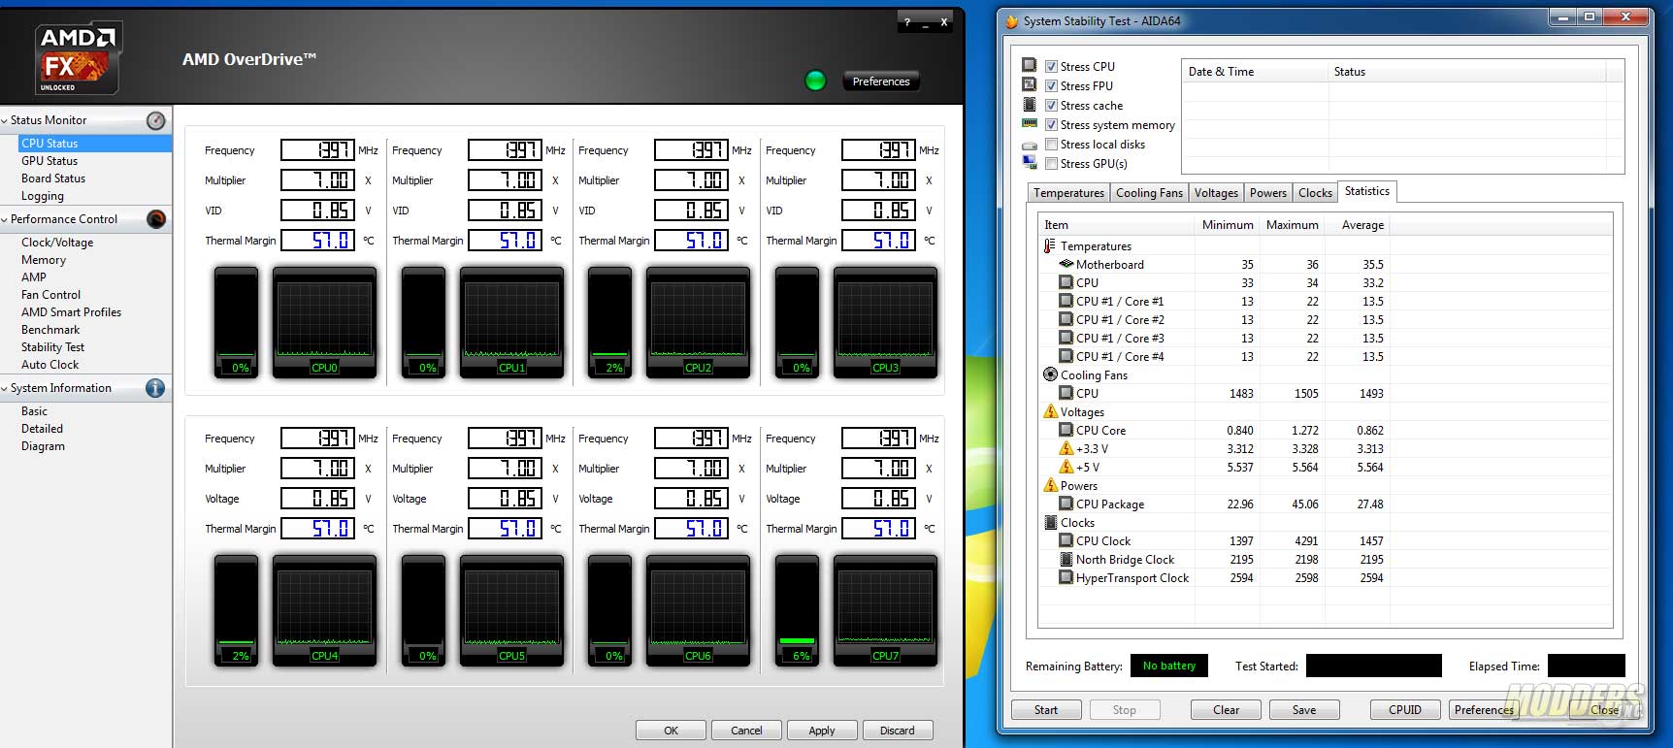
Task: Click the Performance Control dial icon
Action: coord(156,219)
